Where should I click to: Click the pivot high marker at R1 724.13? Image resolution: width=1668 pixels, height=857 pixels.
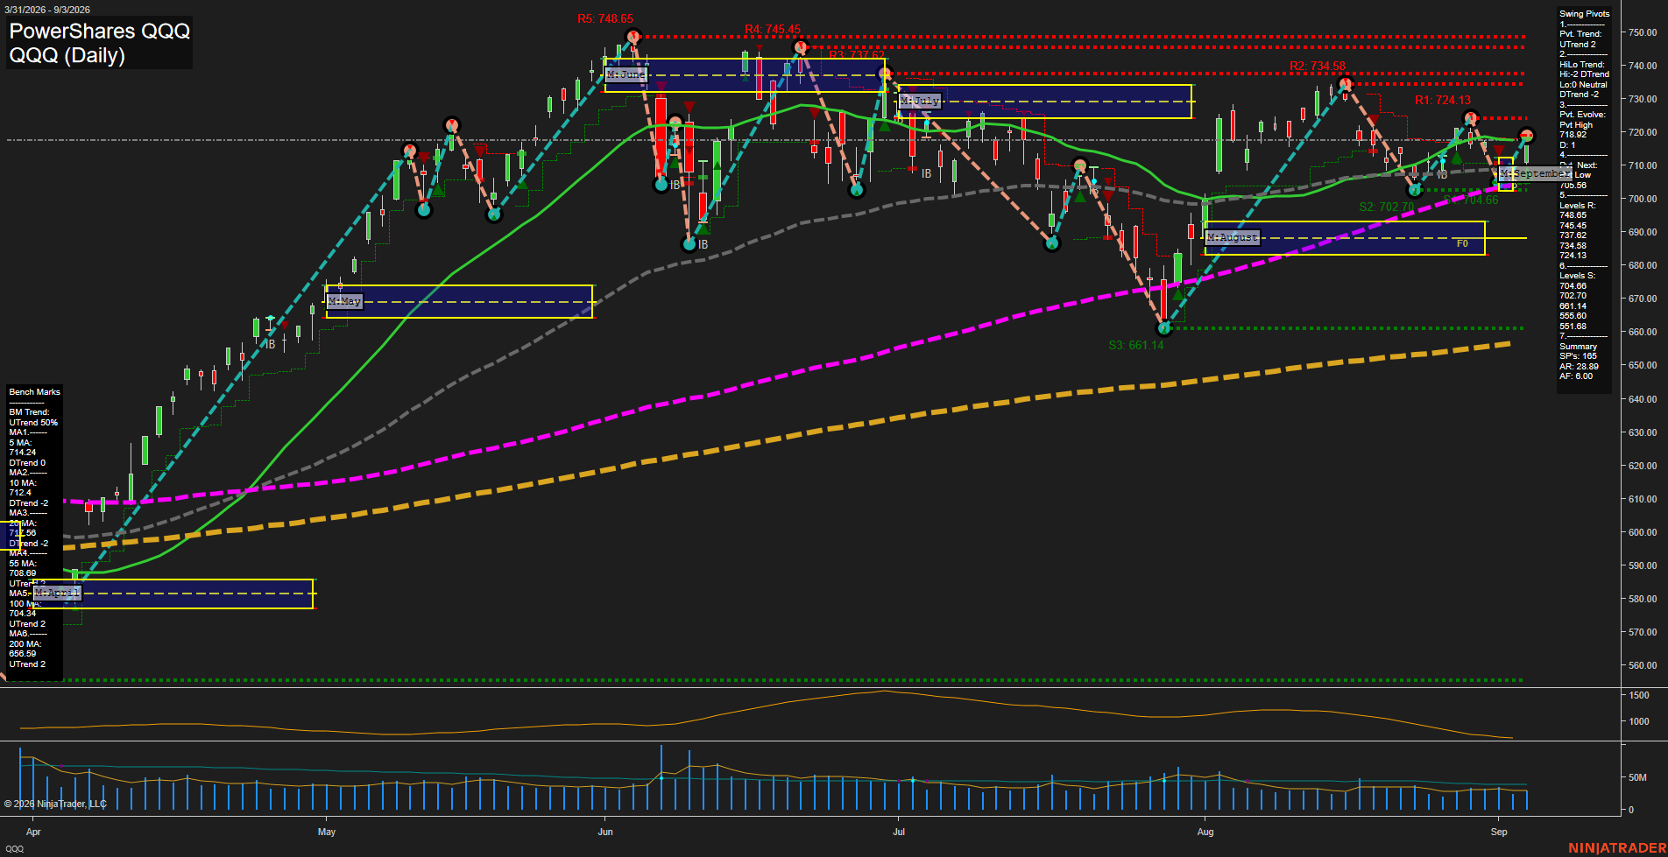tap(1471, 118)
